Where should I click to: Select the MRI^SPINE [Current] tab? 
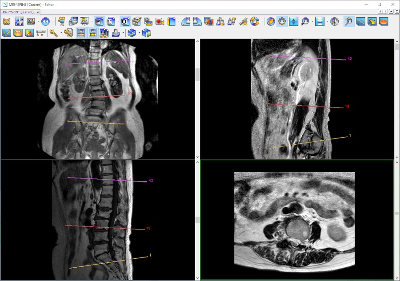coord(18,12)
